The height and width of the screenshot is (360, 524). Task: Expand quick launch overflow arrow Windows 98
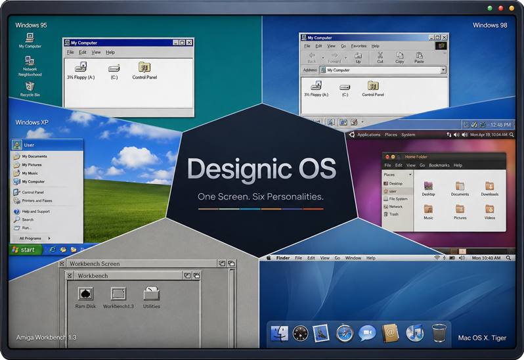362,122
